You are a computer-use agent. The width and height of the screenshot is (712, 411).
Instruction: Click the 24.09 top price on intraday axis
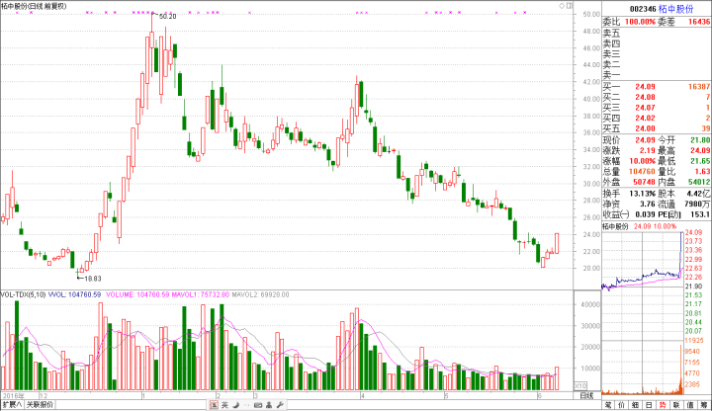tap(693, 232)
